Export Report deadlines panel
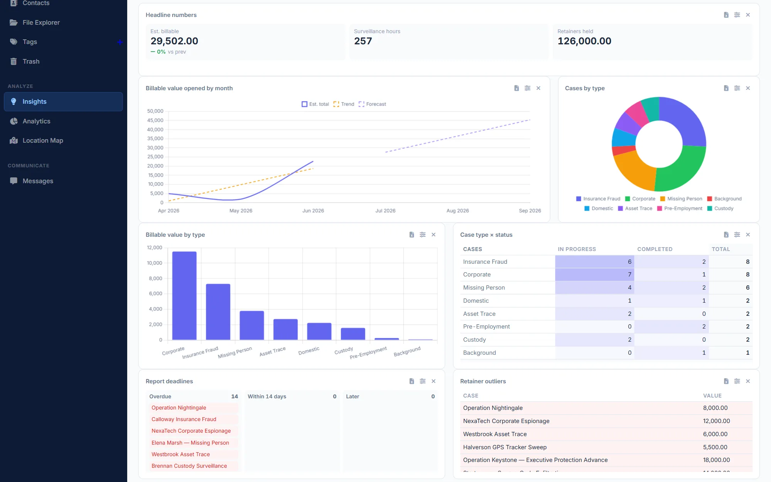This screenshot has height=482, width=771. [x=412, y=381]
